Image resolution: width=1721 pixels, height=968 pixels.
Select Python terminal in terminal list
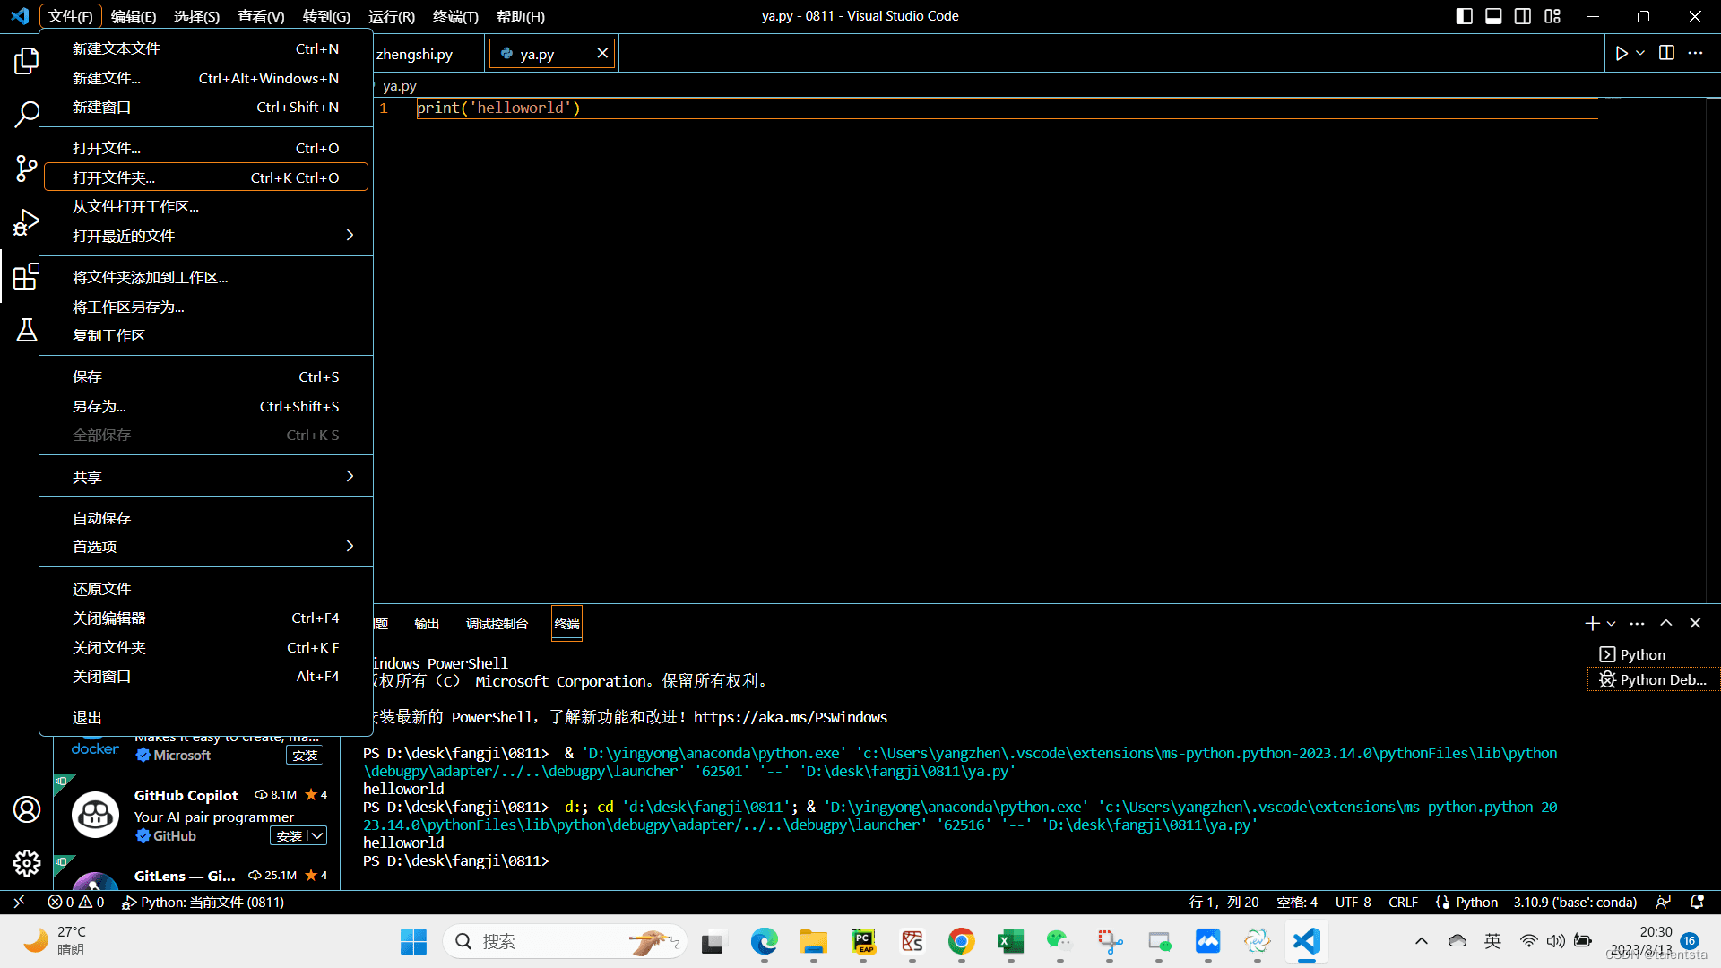[1653, 654]
